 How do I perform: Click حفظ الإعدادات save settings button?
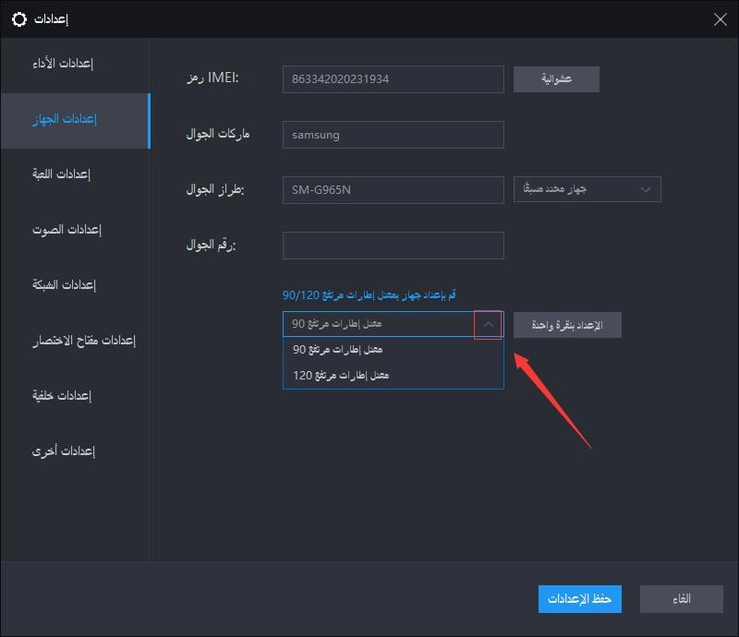[580, 599]
